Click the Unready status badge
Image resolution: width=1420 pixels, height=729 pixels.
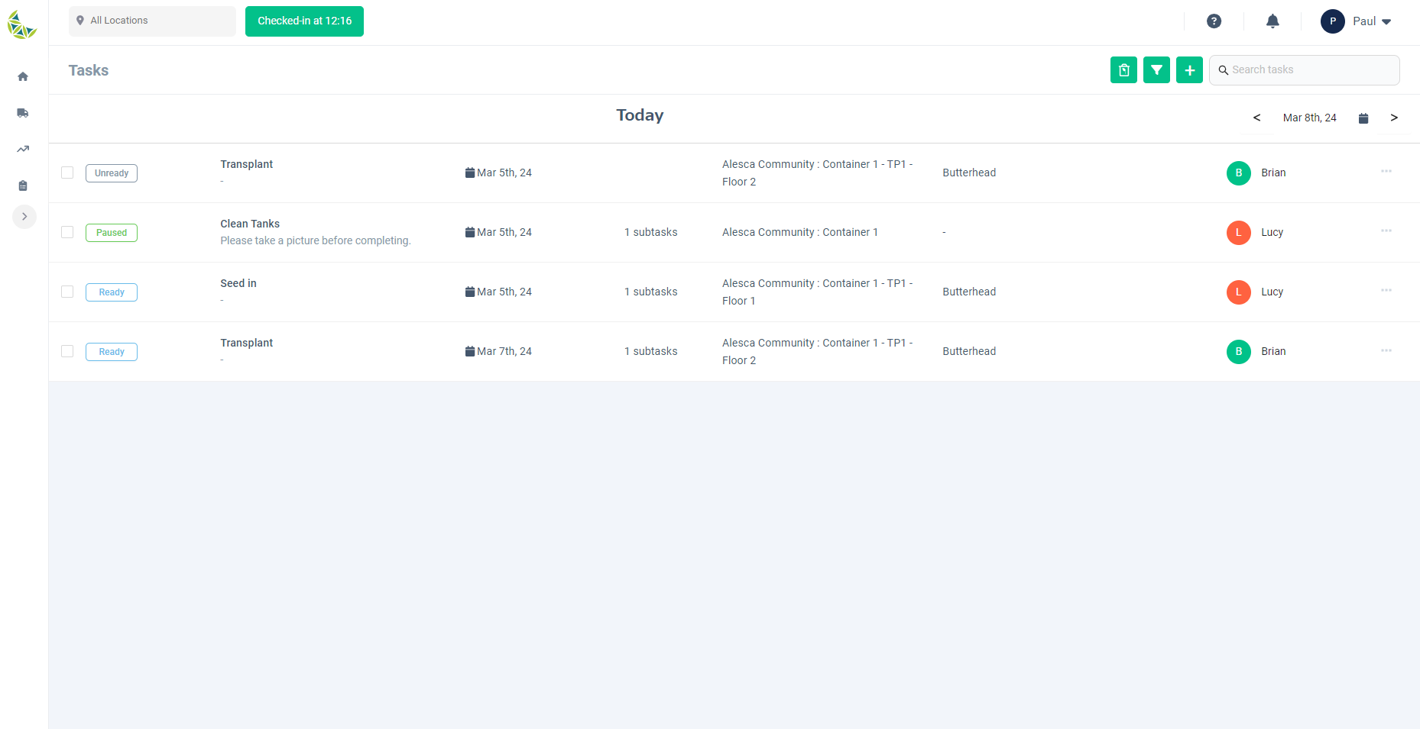click(112, 173)
